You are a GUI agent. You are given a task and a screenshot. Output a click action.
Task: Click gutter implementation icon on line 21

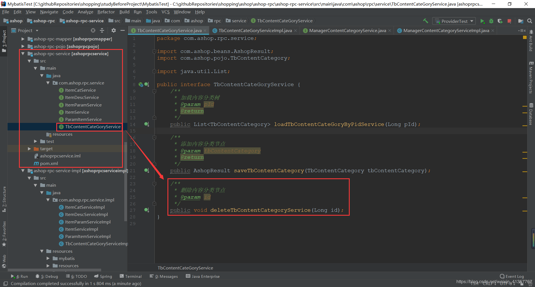tap(147, 170)
